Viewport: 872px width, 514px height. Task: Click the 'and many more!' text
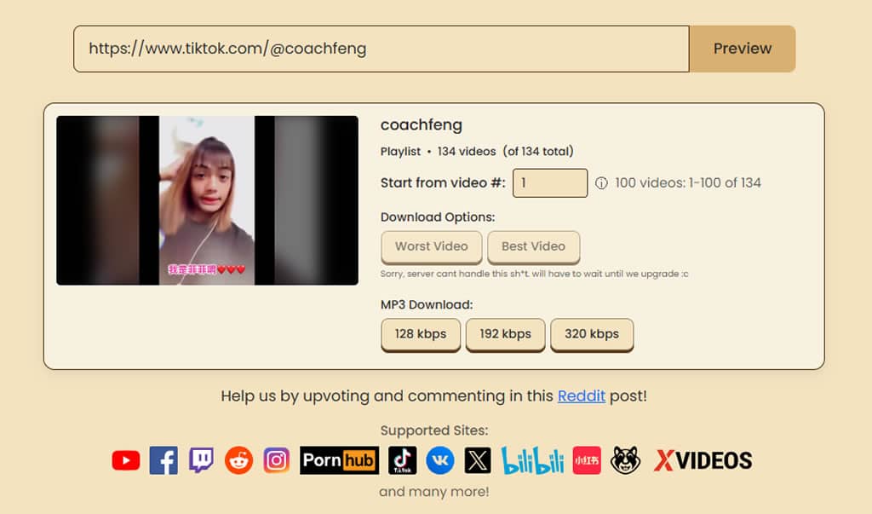(434, 492)
